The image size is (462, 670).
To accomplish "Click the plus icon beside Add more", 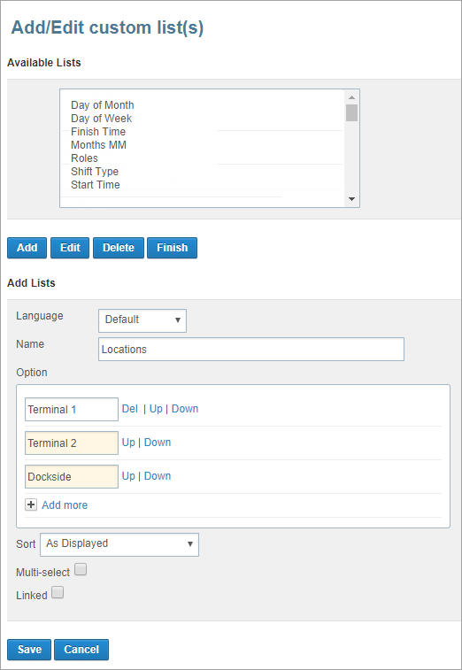I will [31, 504].
